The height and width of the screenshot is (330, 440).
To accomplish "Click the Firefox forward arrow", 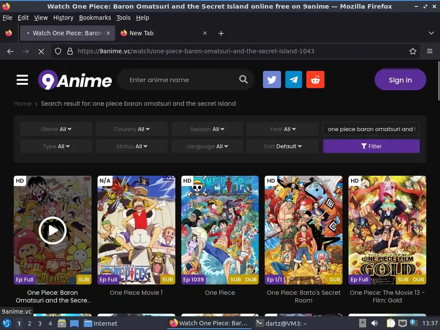I will pyautogui.click(x=26, y=52).
